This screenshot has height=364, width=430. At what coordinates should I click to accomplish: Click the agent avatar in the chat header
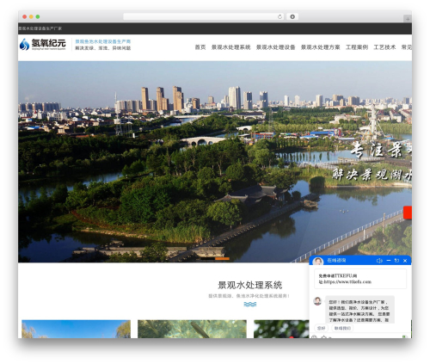pyautogui.click(x=318, y=261)
